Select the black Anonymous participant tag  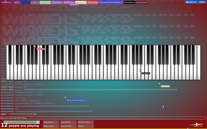pos(129,2)
